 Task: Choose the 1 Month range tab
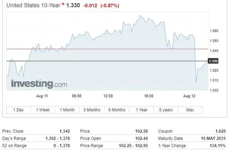tap(67, 110)
